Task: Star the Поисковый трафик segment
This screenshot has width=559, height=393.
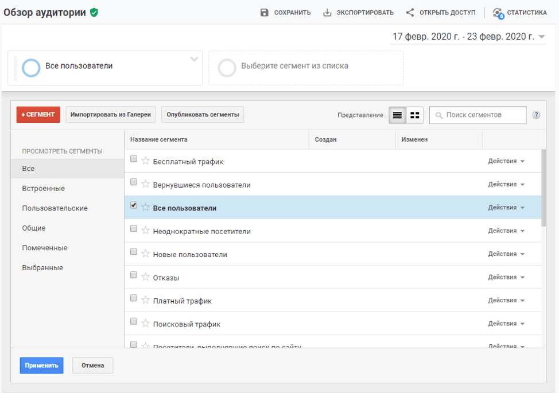Action: pos(145,323)
